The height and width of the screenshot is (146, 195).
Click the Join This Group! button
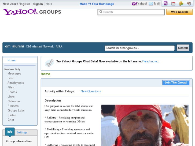176,83
